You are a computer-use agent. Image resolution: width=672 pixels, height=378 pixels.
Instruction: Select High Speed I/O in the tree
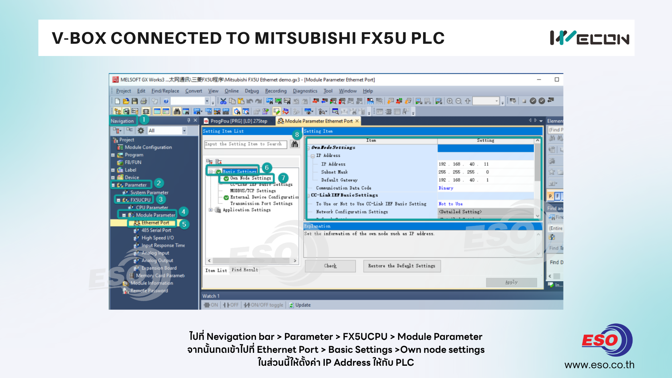click(157, 238)
